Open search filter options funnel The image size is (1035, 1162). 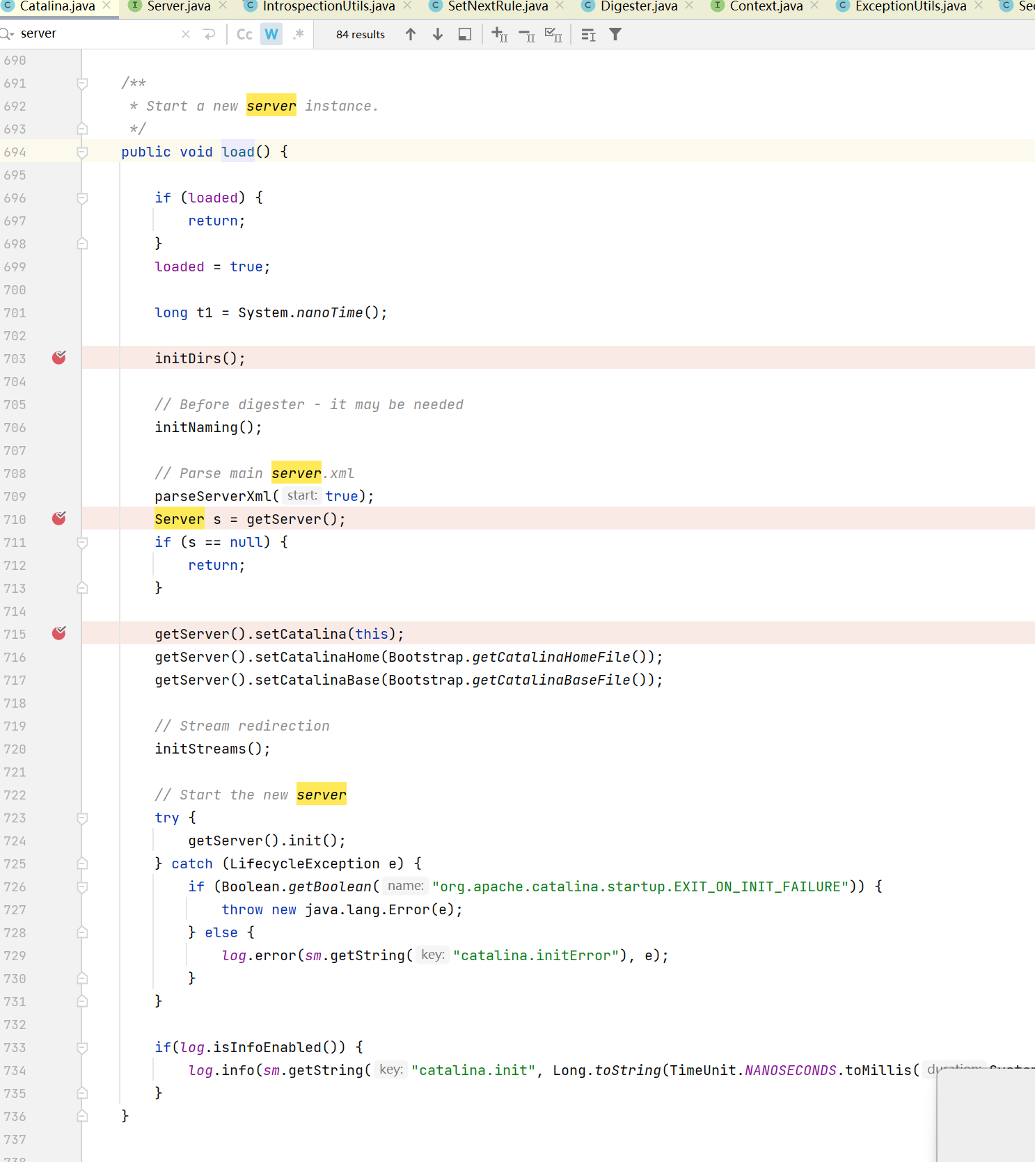pyautogui.click(x=615, y=34)
